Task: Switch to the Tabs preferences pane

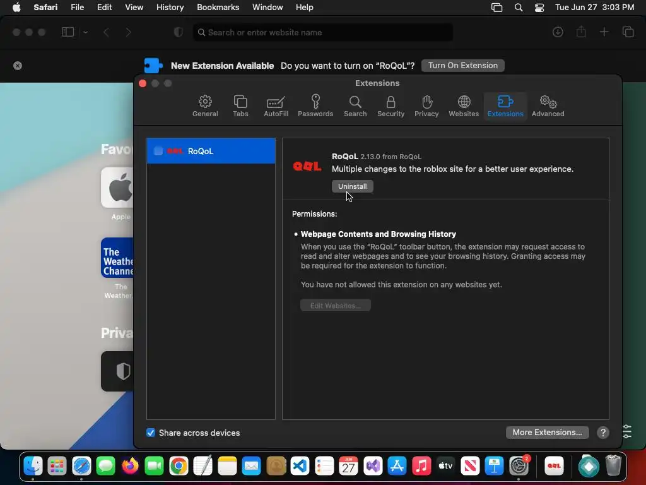Action: (x=240, y=106)
